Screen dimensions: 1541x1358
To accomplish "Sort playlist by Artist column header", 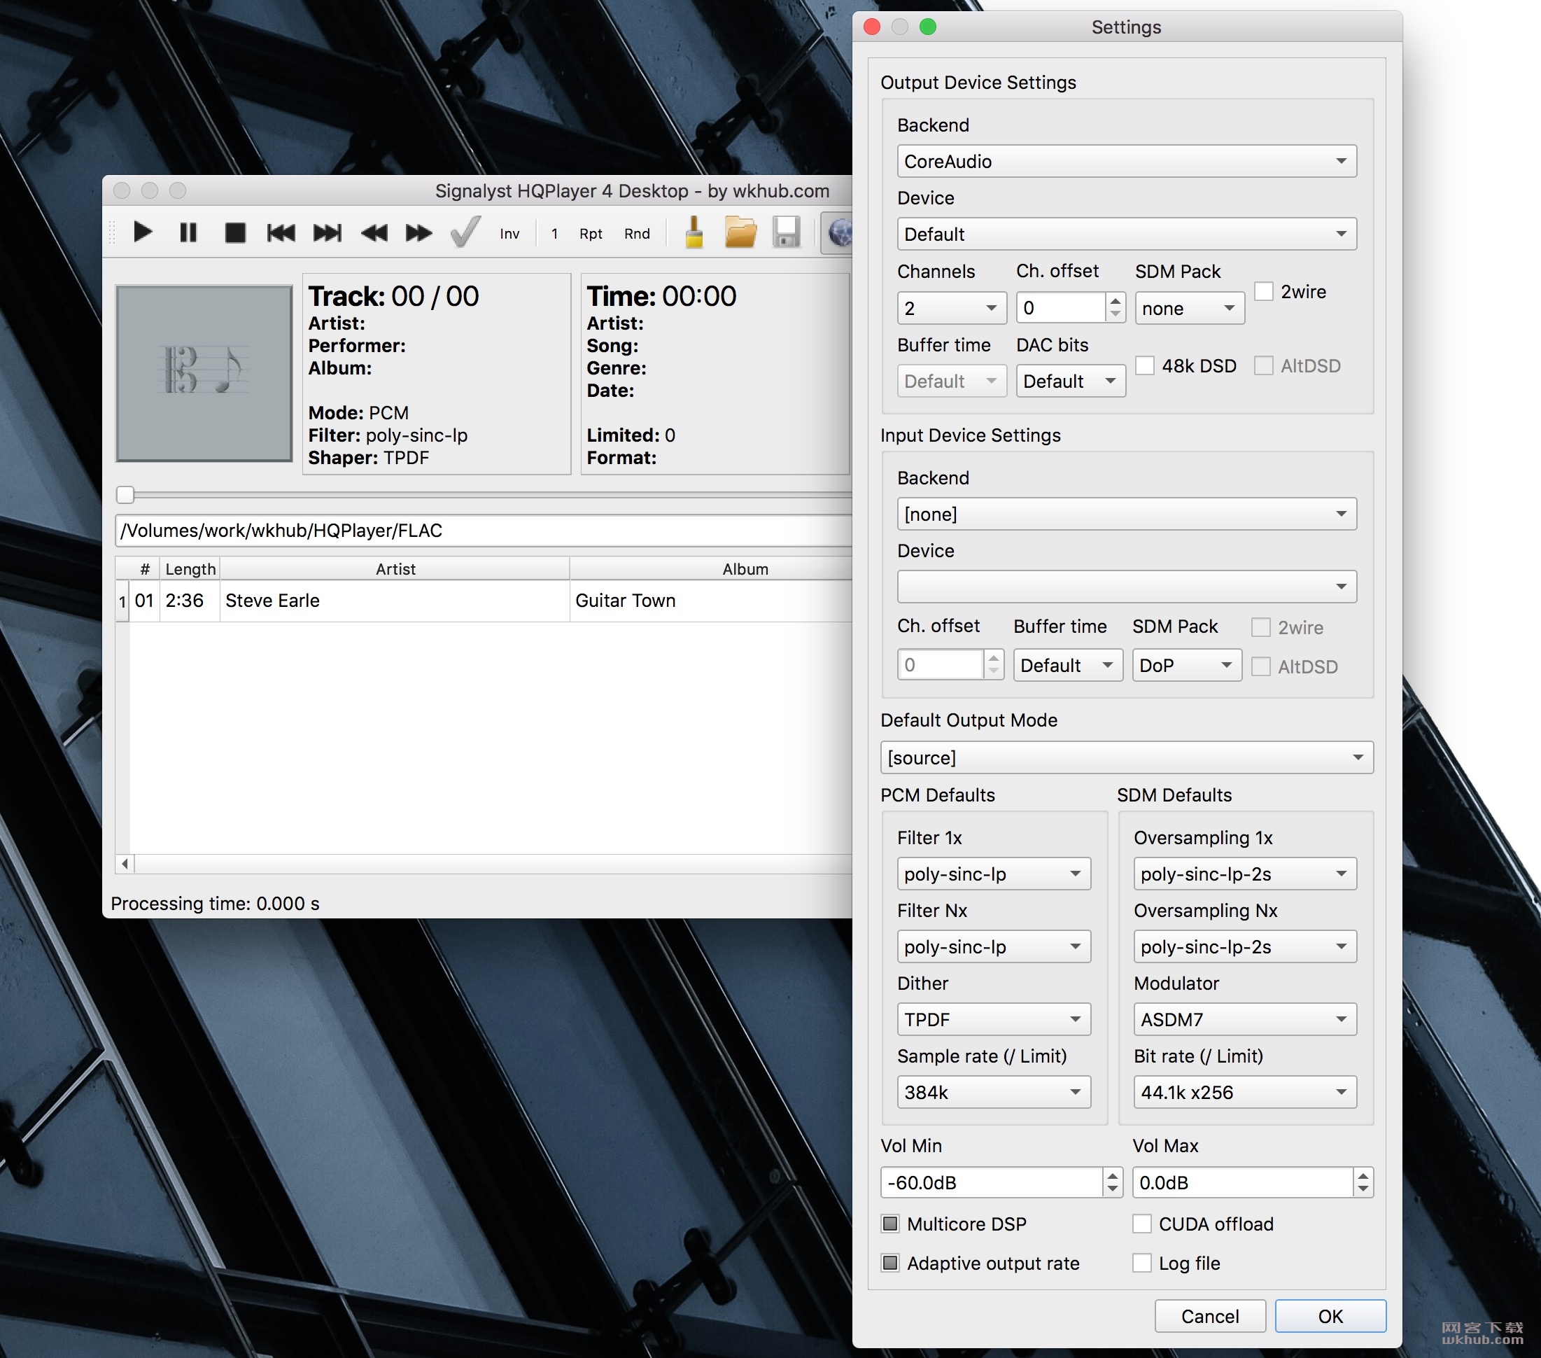I will [395, 569].
